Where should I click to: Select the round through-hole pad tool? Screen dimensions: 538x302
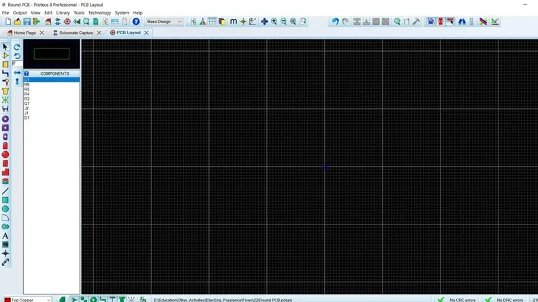(x=5, y=119)
